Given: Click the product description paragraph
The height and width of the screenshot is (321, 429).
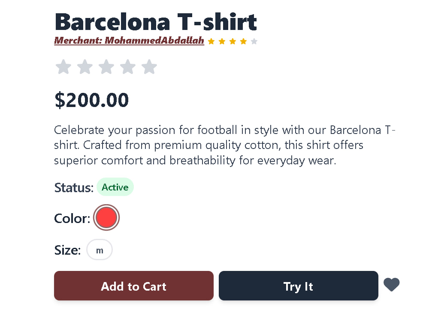Looking at the screenshot, I should tap(225, 145).
